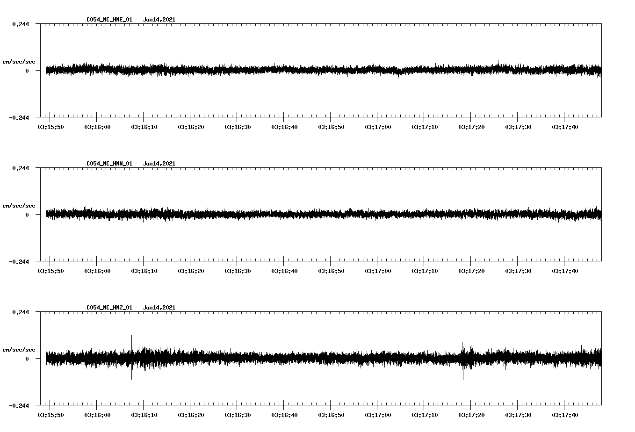Click the 03:16:00 time label on HNE plot
Viewport: 635px width, 432px height.
97,127
